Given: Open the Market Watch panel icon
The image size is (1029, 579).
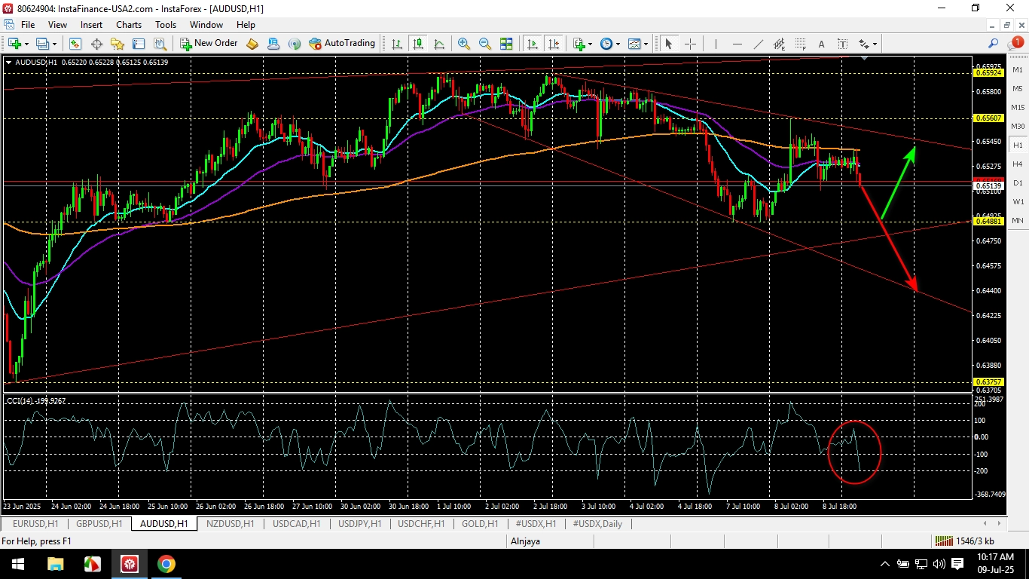Looking at the screenshot, I should tap(75, 44).
